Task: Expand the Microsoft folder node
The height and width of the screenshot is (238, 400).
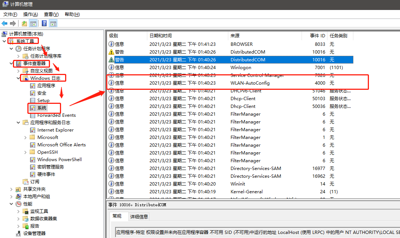Action: pyautogui.click(x=25, y=137)
